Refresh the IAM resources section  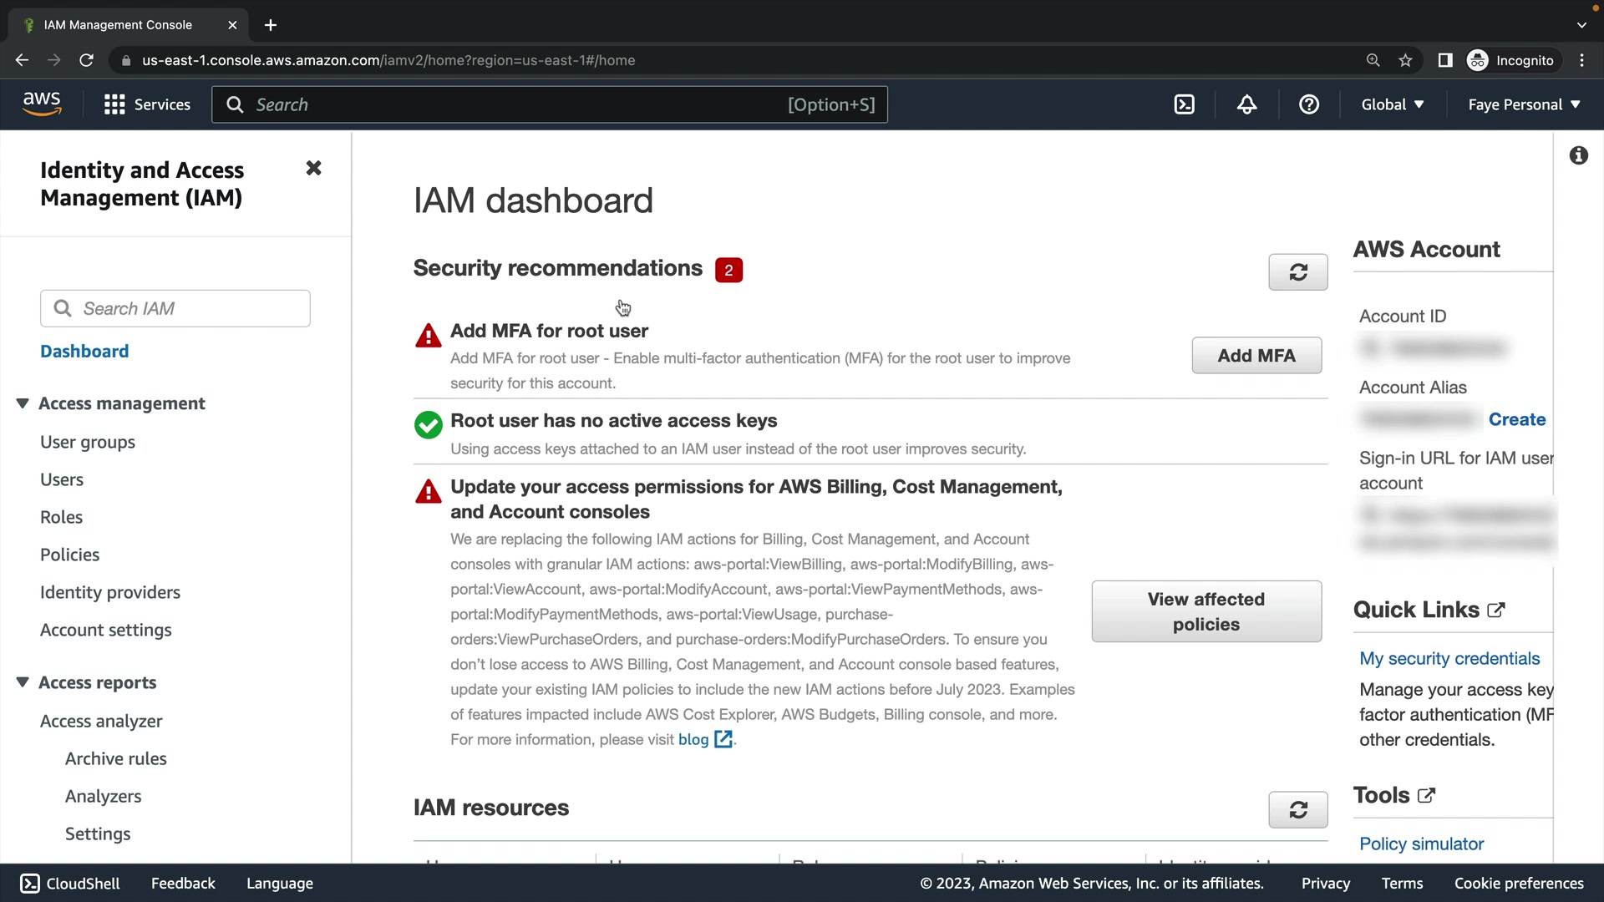pos(1297,809)
